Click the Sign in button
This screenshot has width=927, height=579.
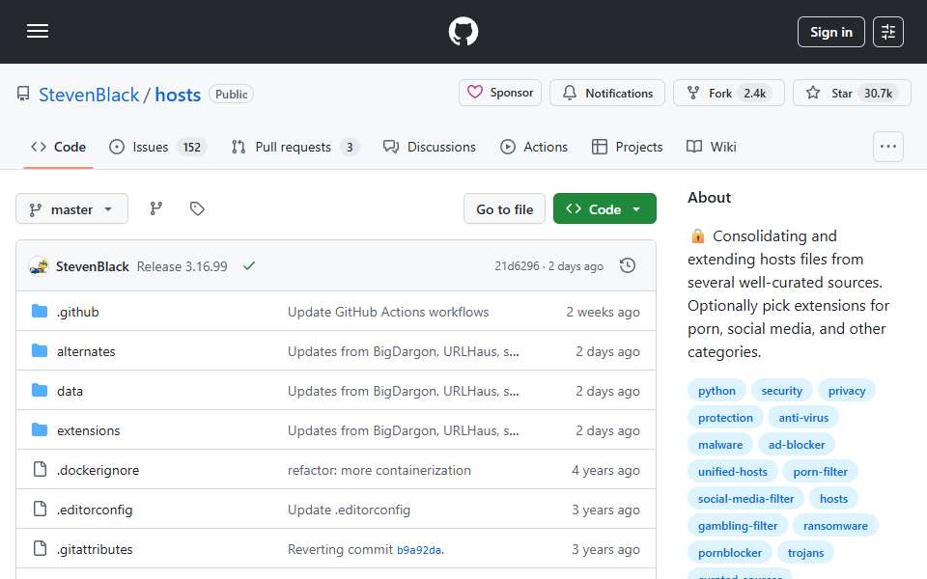click(x=830, y=32)
